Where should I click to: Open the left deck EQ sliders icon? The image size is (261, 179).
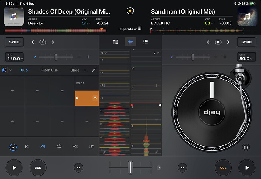(91, 146)
